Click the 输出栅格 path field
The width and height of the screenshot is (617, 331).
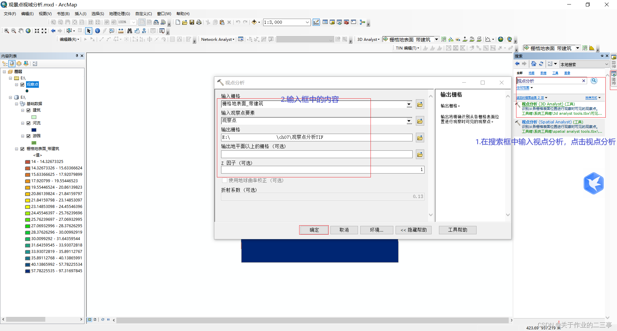[317, 138]
